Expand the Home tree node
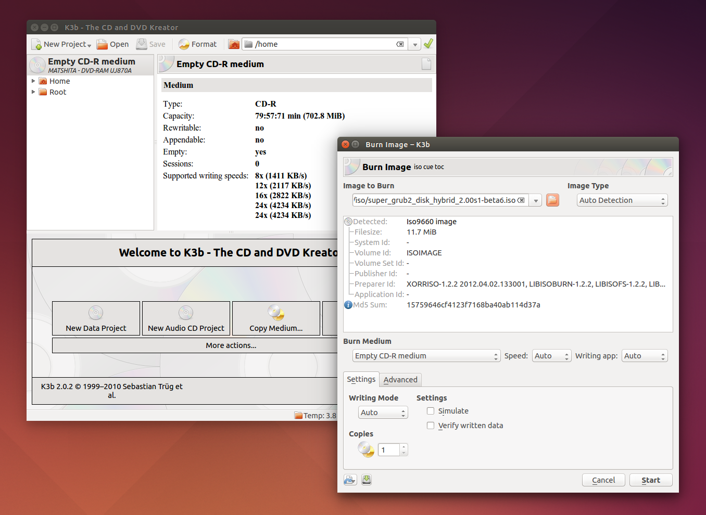The width and height of the screenshot is (706, 515). click(x=33, y=81)
